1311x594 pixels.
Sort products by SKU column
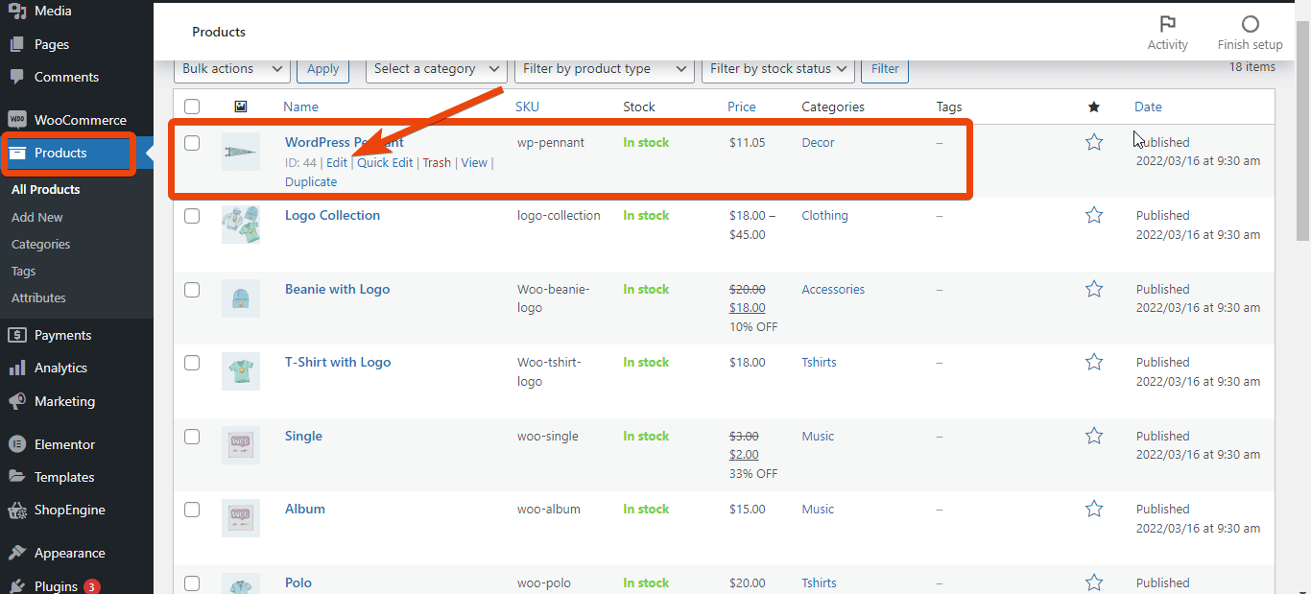[x=527, y=107]
